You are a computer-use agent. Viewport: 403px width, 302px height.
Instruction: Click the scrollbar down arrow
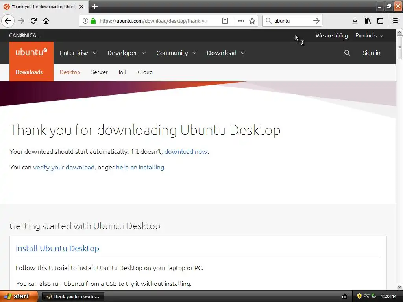(x=399, y=287)
